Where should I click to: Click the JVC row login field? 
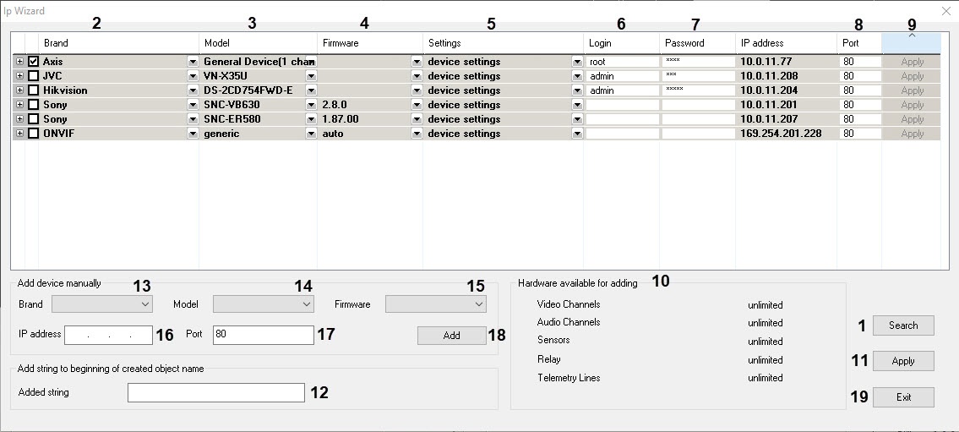(622, 76)
